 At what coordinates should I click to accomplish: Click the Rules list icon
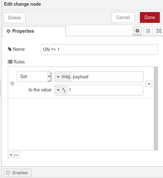point(10,62)
